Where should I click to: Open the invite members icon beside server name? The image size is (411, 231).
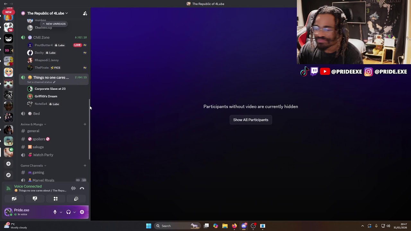[x=85, y=13]
